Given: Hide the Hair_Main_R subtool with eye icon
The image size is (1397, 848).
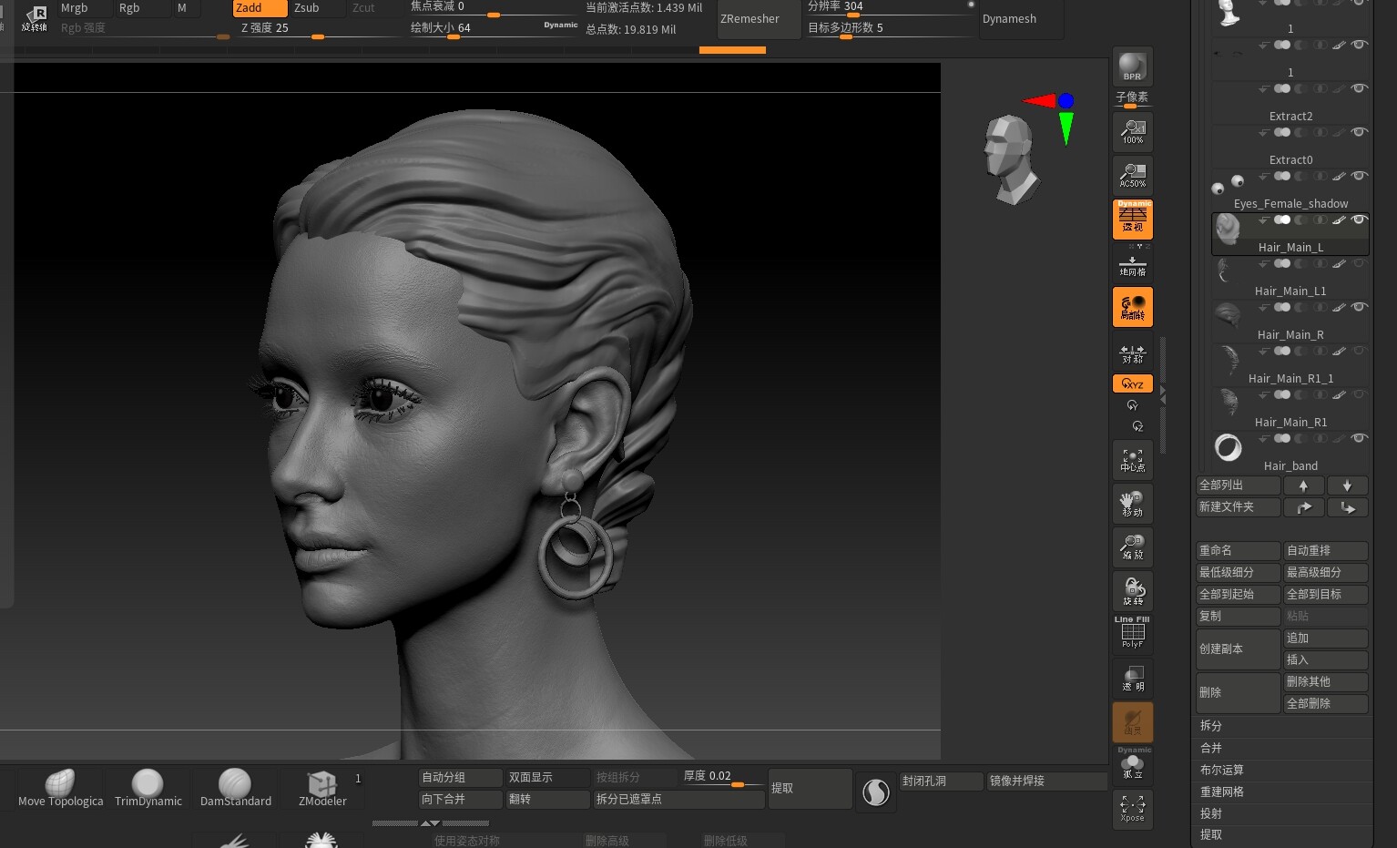Looking at the screenshot, I should pyautogui.click(x=1359, y=307).
